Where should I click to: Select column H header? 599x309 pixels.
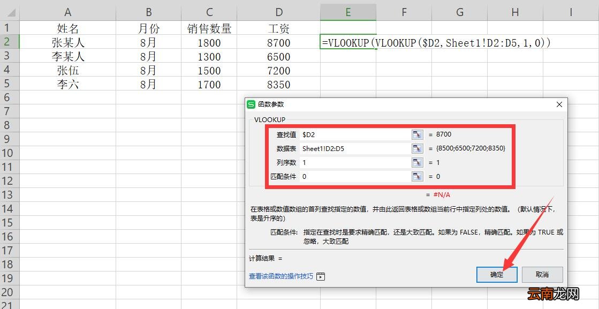click(515, 12)
